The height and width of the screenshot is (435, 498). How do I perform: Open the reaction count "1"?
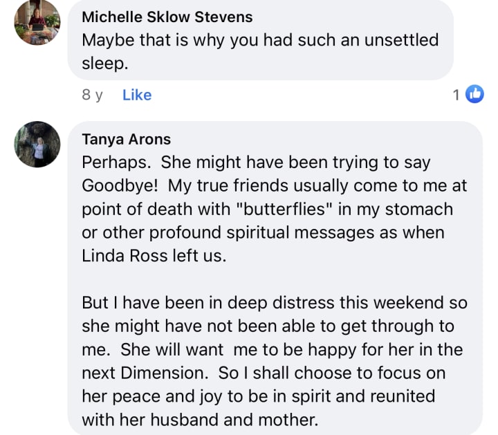(456, 95)
